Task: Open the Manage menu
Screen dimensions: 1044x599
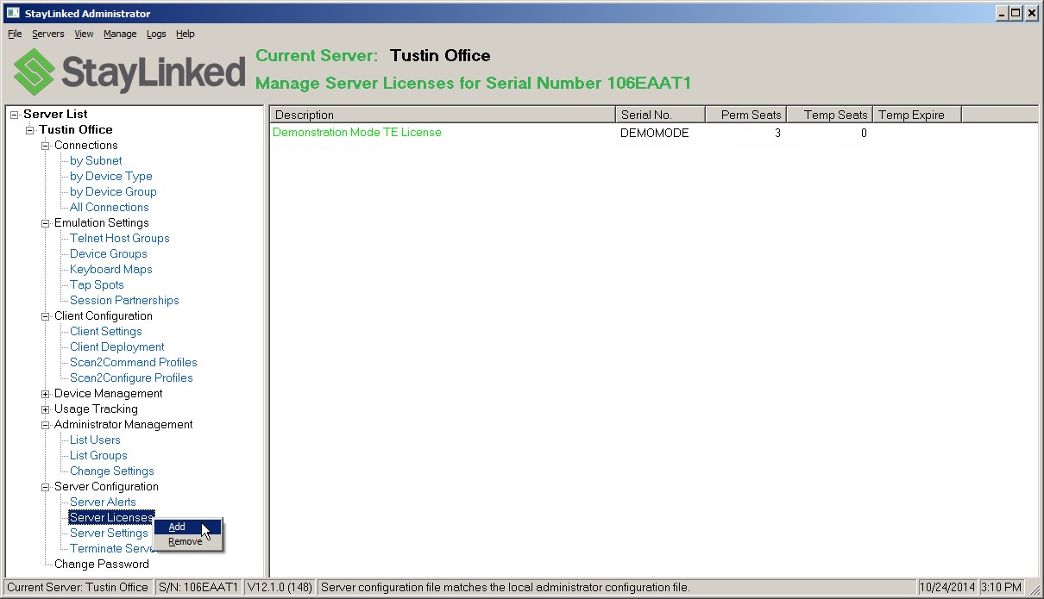Action: (x=120, y=34)
